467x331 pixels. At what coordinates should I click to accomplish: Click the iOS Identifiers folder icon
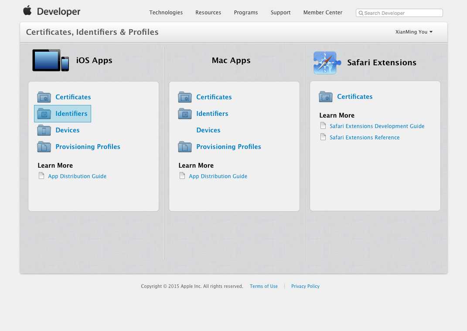[44, 114]
